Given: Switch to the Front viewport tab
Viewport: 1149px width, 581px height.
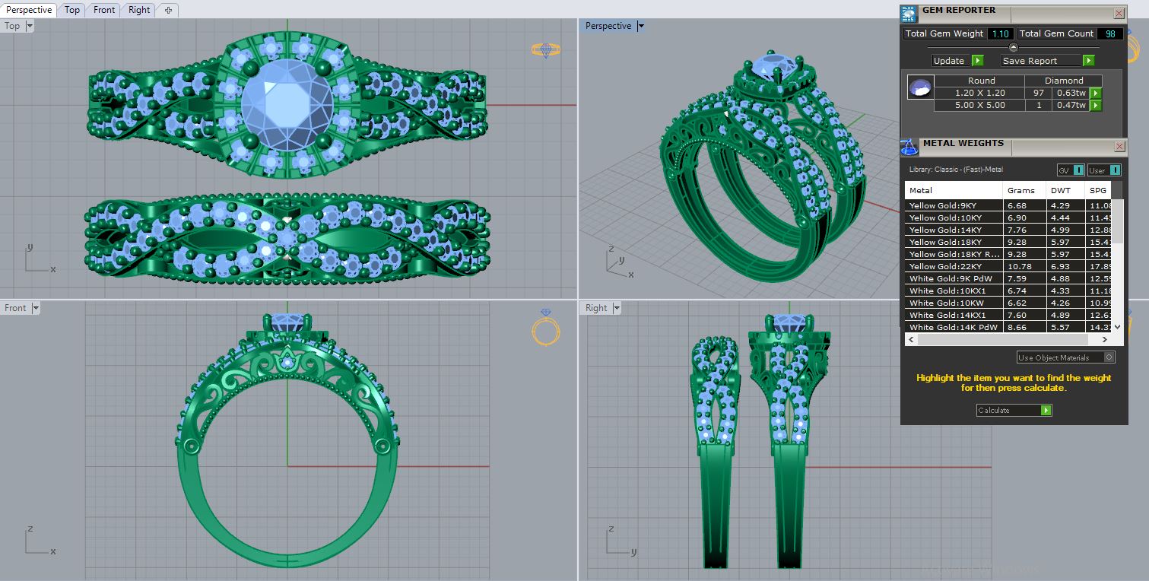Looking at the screenshot, I should point(104,10).
